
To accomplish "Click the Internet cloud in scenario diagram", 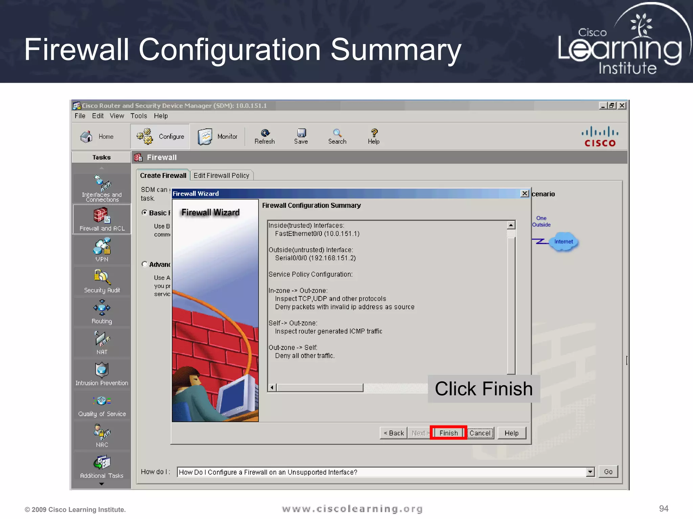I will pyautogui.click(x=563, y=241).
